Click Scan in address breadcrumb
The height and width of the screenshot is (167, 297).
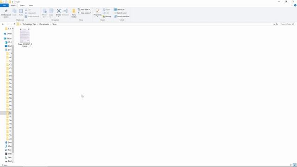[x=55, y=24]
